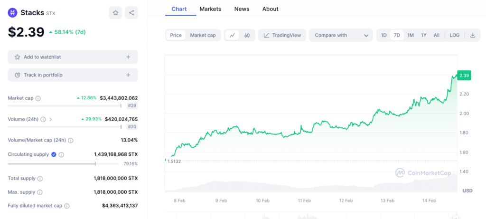This screenshot has width=486, height=219.
Task: Open the News tab
Action: pos(242,9)
